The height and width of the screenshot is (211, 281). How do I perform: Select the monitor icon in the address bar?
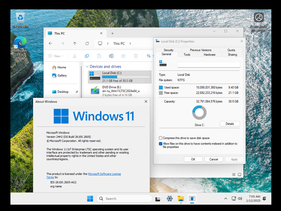point(100,44)
